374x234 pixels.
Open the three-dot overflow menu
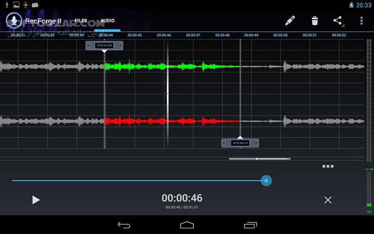tap(361, 21)
